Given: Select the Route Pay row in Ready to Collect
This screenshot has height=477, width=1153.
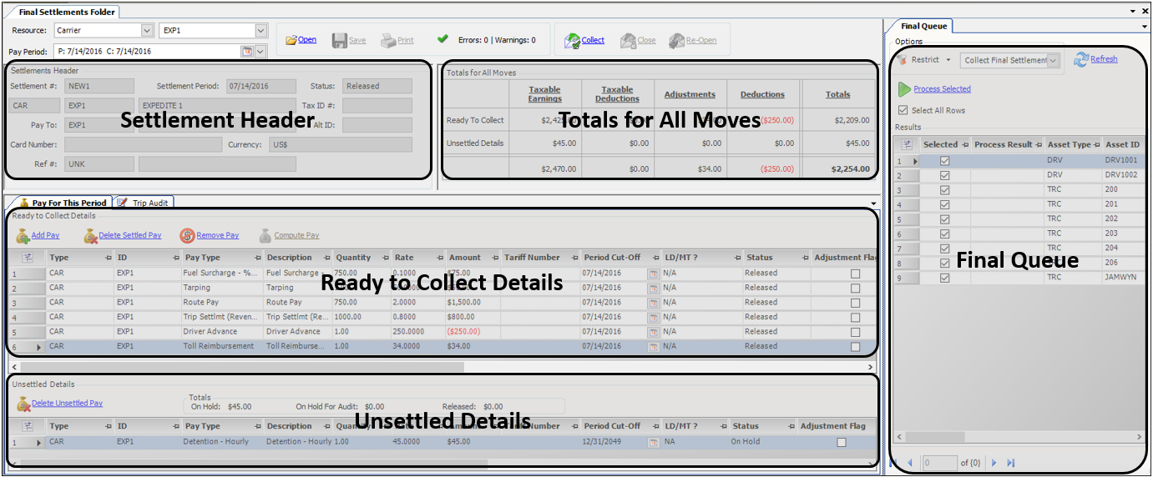Looking at the screenshot, I should click(442, 303).
